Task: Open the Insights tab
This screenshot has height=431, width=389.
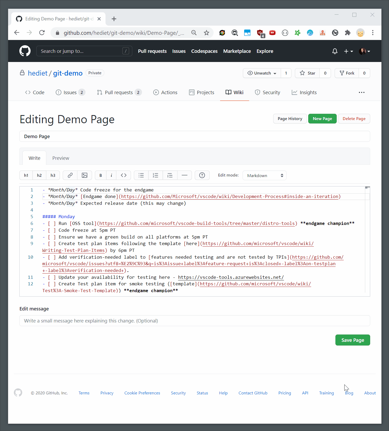Action: click(304, 92)
